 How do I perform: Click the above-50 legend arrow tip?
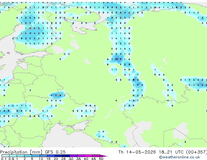pyautogui.click(x=104, y=156)
